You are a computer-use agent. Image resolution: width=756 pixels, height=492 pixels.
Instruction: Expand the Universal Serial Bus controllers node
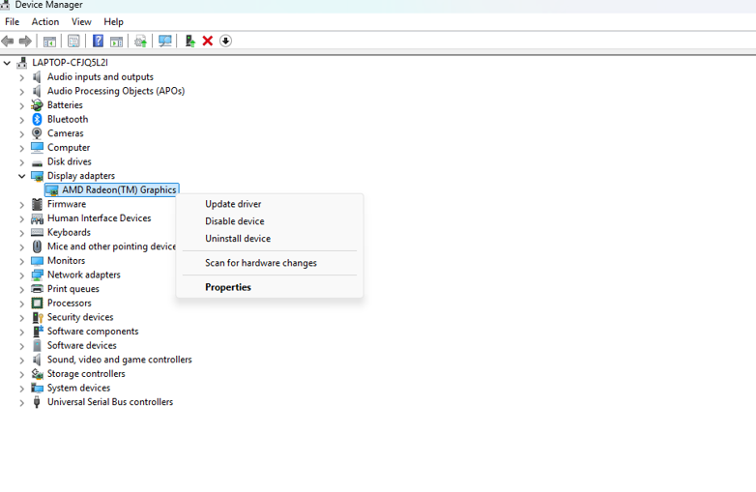tap(21, 402)
